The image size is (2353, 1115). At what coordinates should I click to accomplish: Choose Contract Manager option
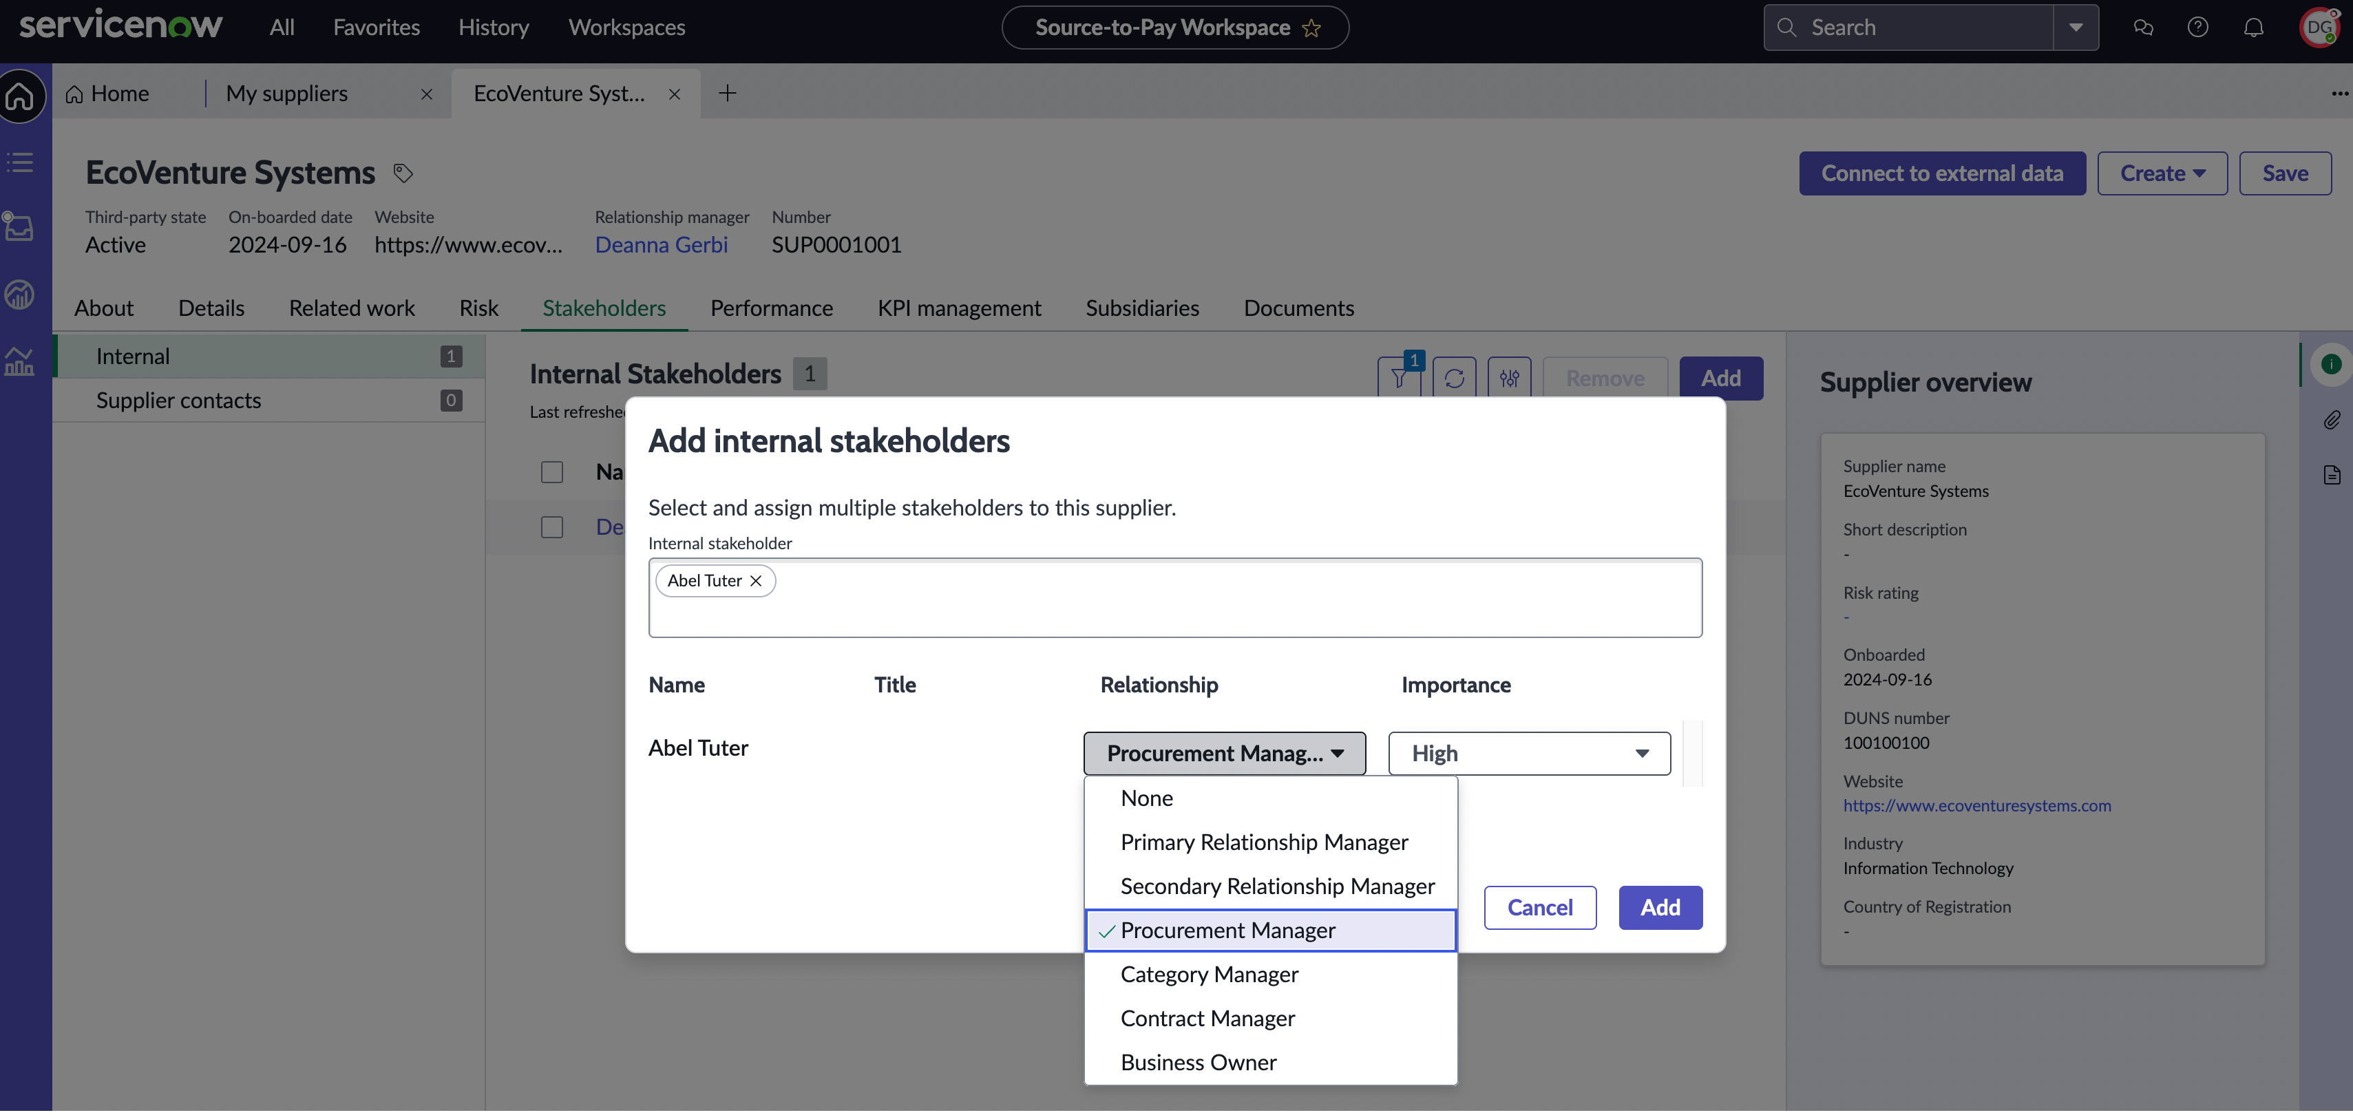pyautogui.click(x=1269, y=1018)
